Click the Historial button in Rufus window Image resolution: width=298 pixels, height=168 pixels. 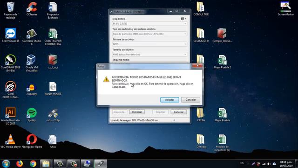point(137,112)
